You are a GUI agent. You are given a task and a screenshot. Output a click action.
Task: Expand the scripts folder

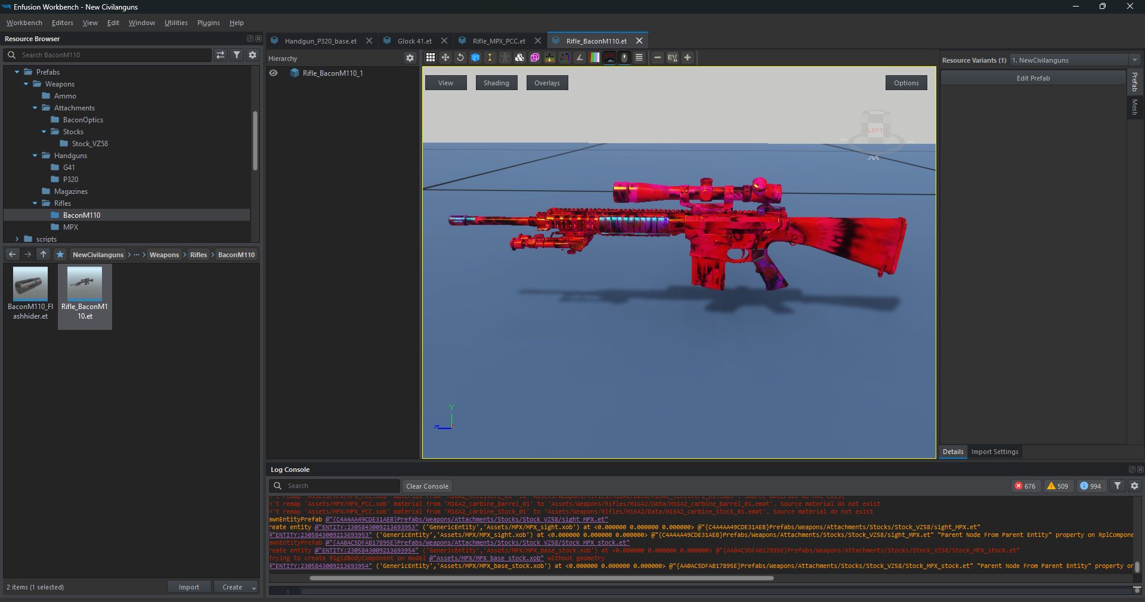click(x=17, y=239)
